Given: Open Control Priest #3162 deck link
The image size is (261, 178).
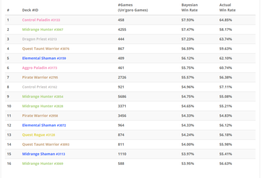Looking at the screenshot, I should [x=39, y=87].
